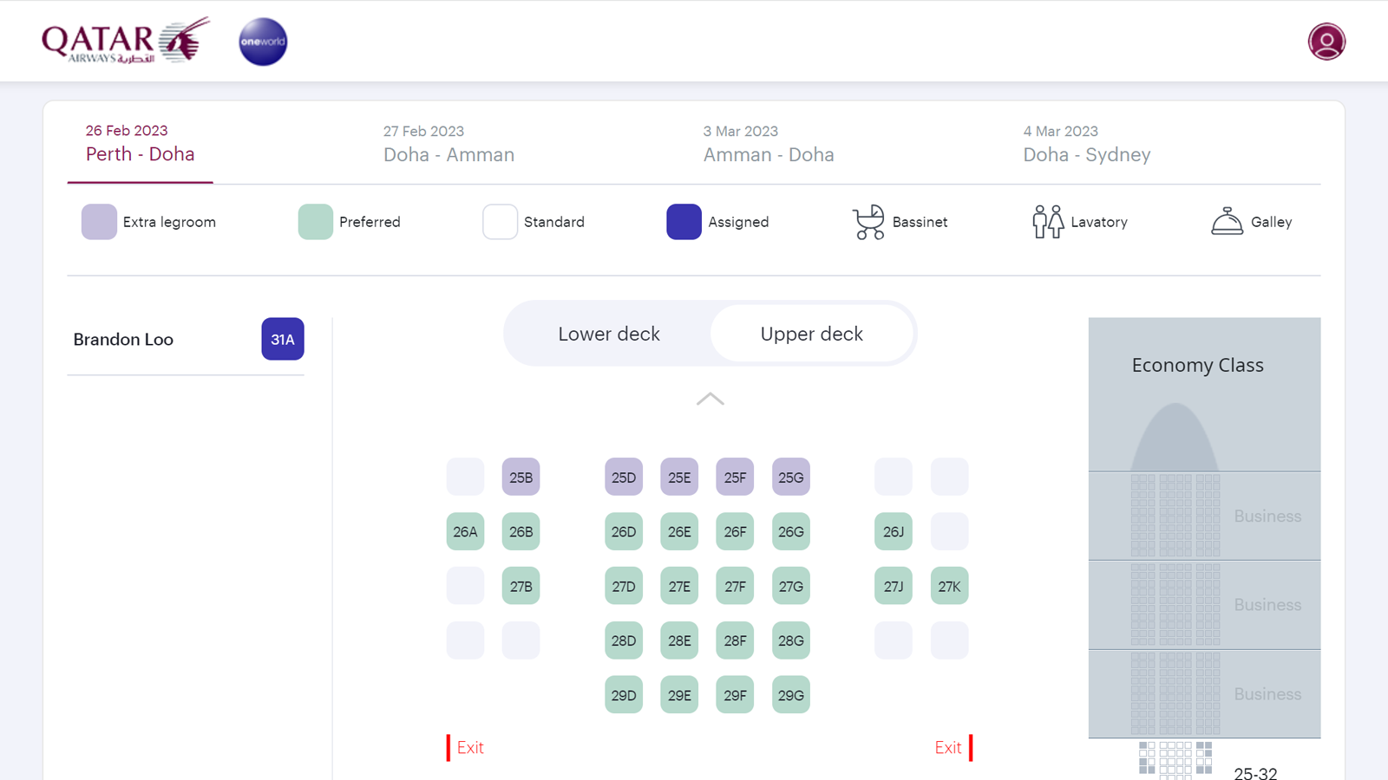Select the Perth - Doha flight tab
This screenshot has height=780, width=1388.
pyautogui.click(x=140, y=144)
